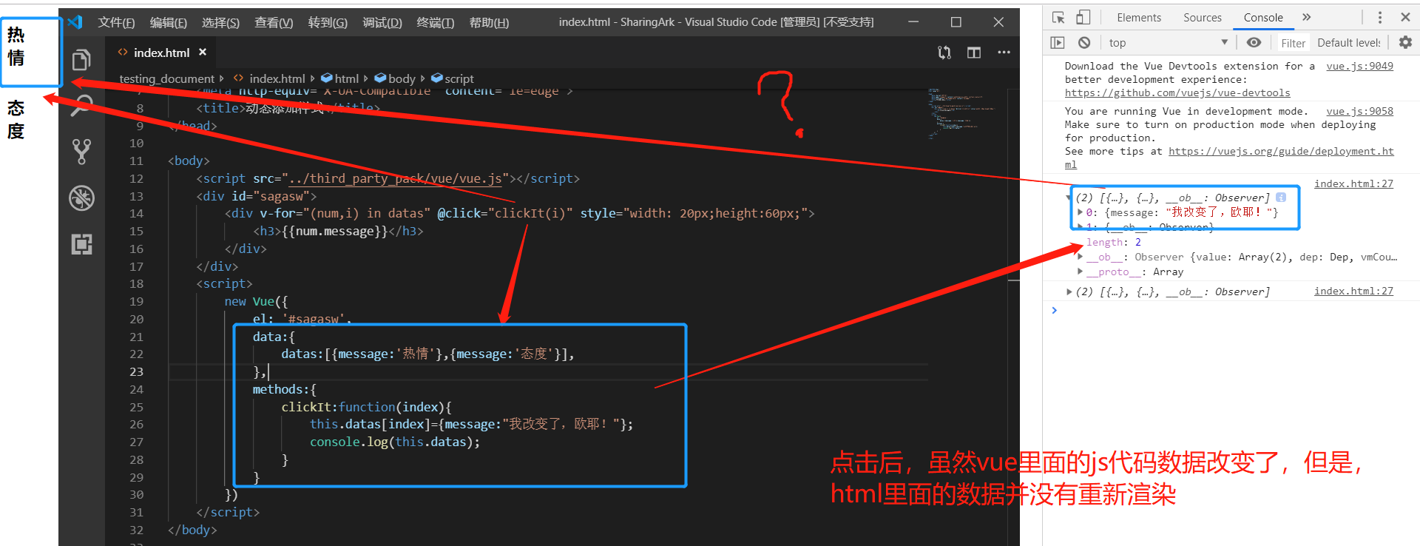Open the Source Control branch icon
This screenshot has width=1420, height=546.
pos(81,152)
